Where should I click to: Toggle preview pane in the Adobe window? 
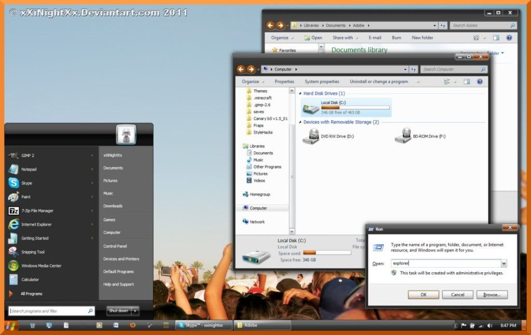pyautogui.click(x=496, y=38)
